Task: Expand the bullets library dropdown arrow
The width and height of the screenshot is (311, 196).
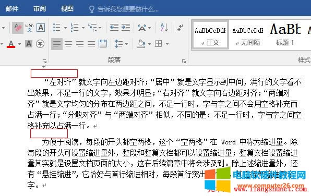Action: click(x=65, y=28)
